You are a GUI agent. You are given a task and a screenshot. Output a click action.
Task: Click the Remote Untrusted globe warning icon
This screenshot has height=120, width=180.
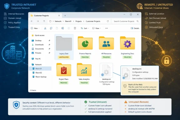140,6
